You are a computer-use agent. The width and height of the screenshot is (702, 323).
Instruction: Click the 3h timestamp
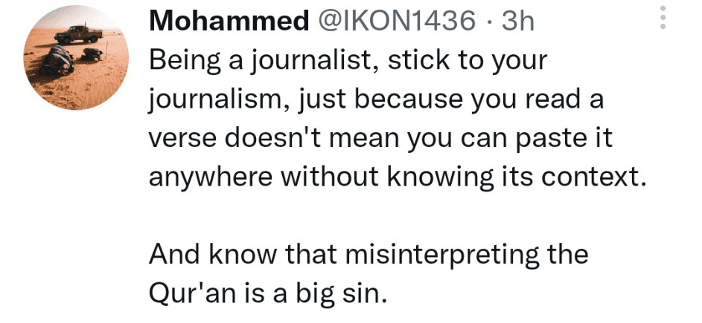tap(519, 21)
